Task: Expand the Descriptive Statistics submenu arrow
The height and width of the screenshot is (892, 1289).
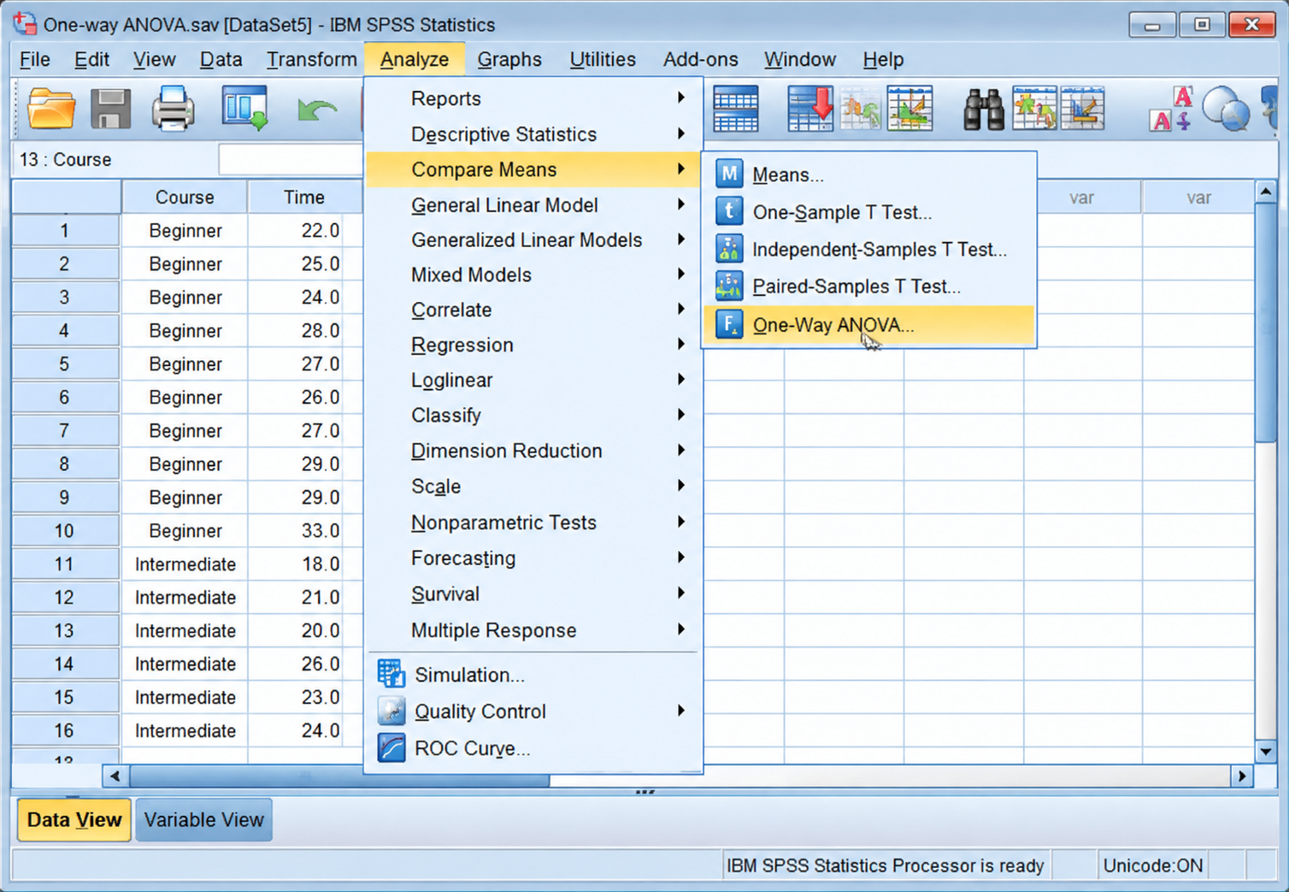Action: click(x=680, y=133)
